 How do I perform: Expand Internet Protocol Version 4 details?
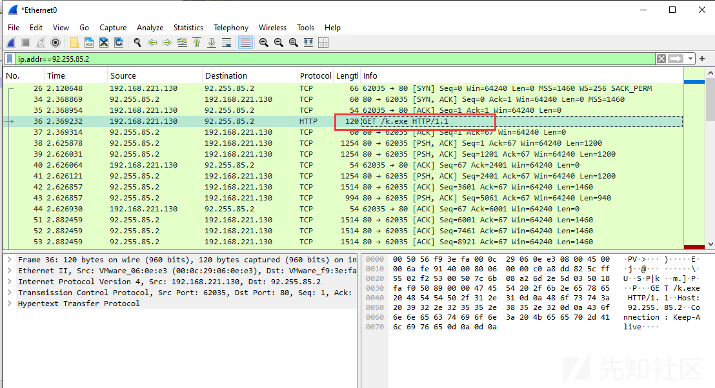[x=10, y=282]
